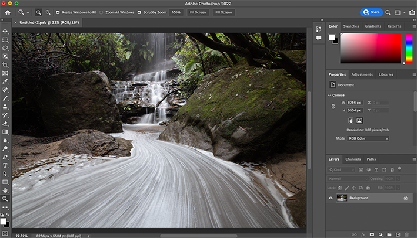Collapse the Canvas section

(x=329, y=95)
